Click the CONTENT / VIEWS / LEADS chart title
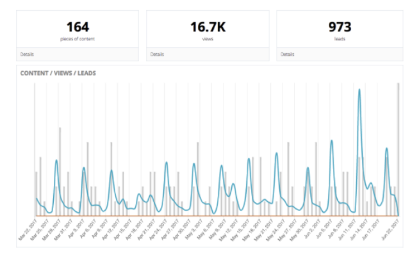419x262 pixels. coord(58,73)
